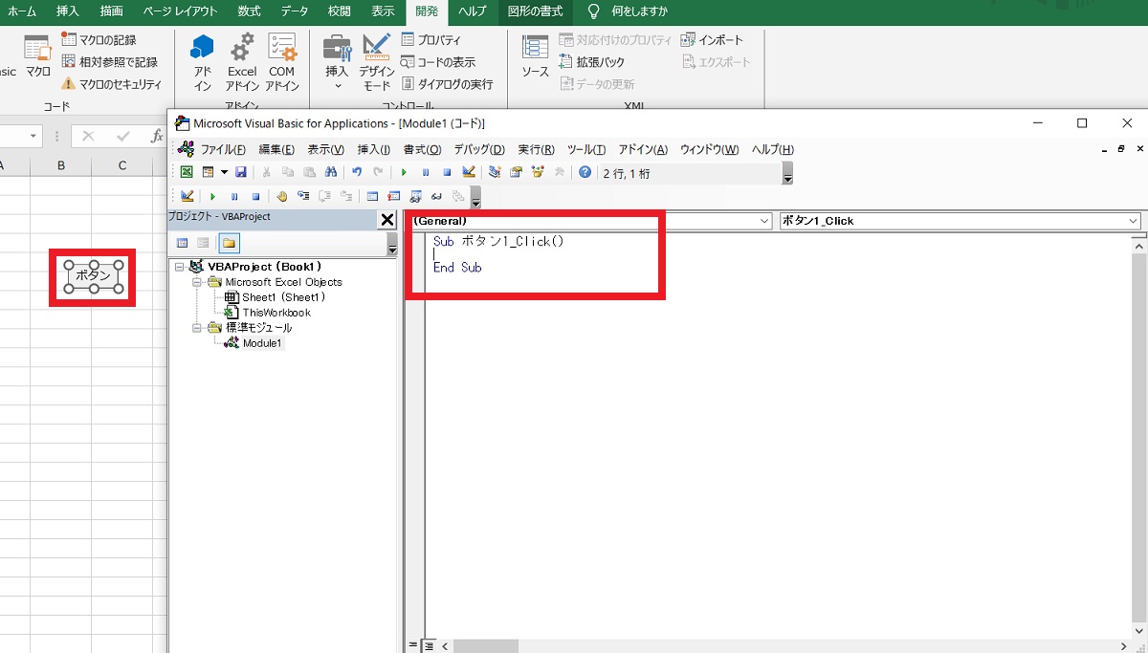1148x653 pixels.
Task: Click the Quick Watch glasses icon
Action: coord(436,196)
